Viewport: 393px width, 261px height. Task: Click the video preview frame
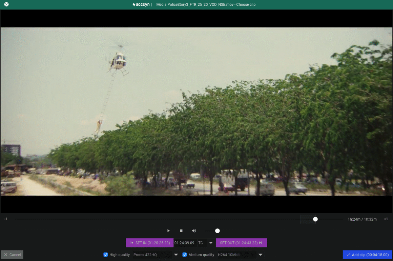[x=196, y=111]
